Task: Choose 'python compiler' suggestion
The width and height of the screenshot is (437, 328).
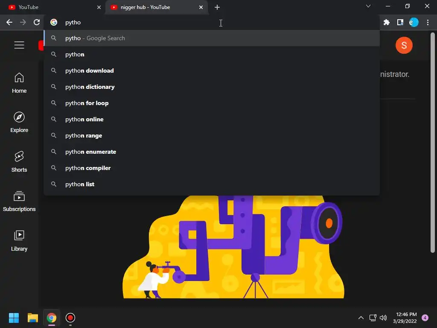Action: pyautogui.click(x=212, y=168)
